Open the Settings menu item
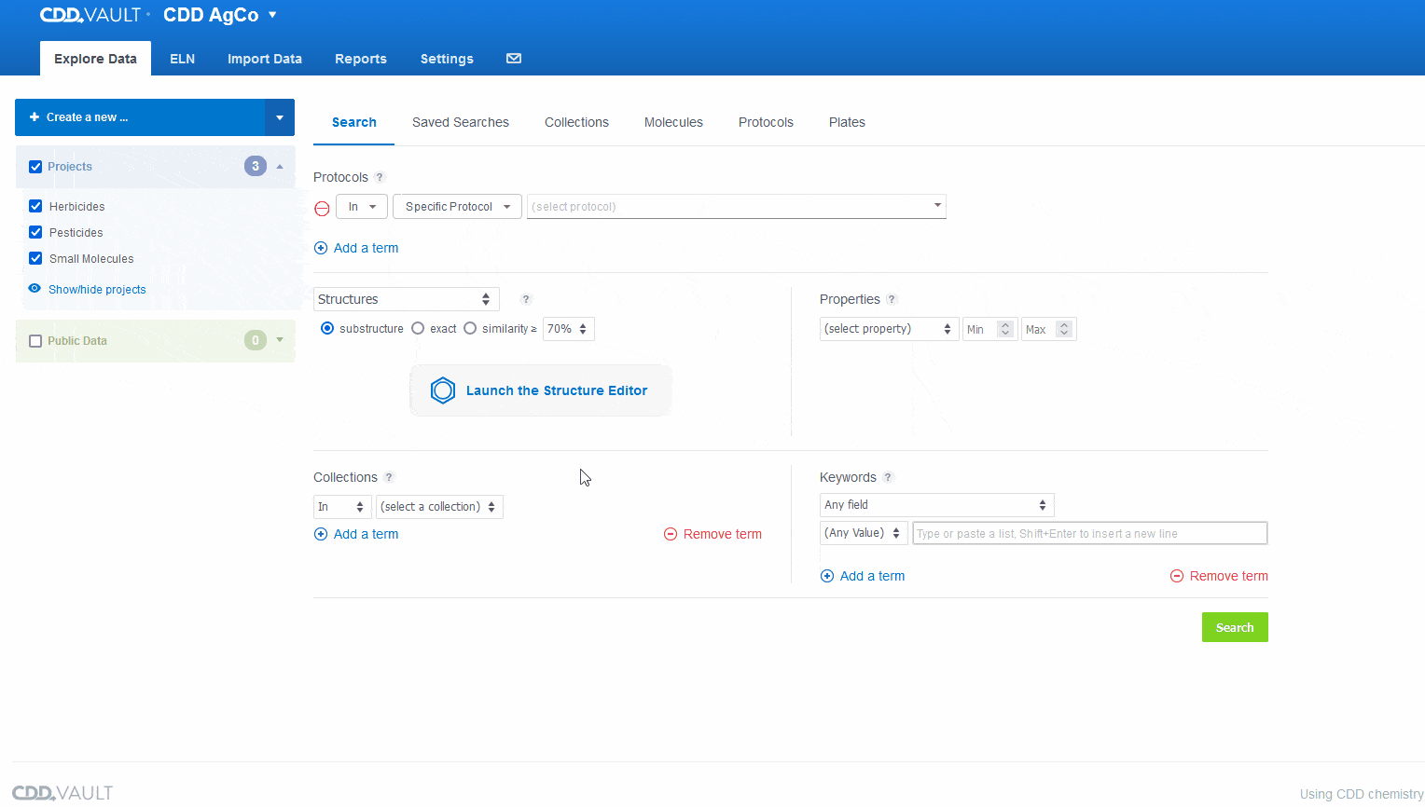 point(446,59)
